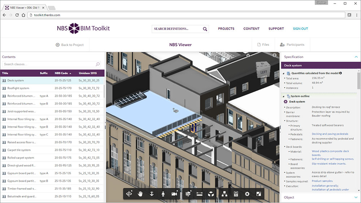Open the CONTENT menu
The height and width of the screenshot is (203, 361).
pyautogui.click(x=251, y=29)
